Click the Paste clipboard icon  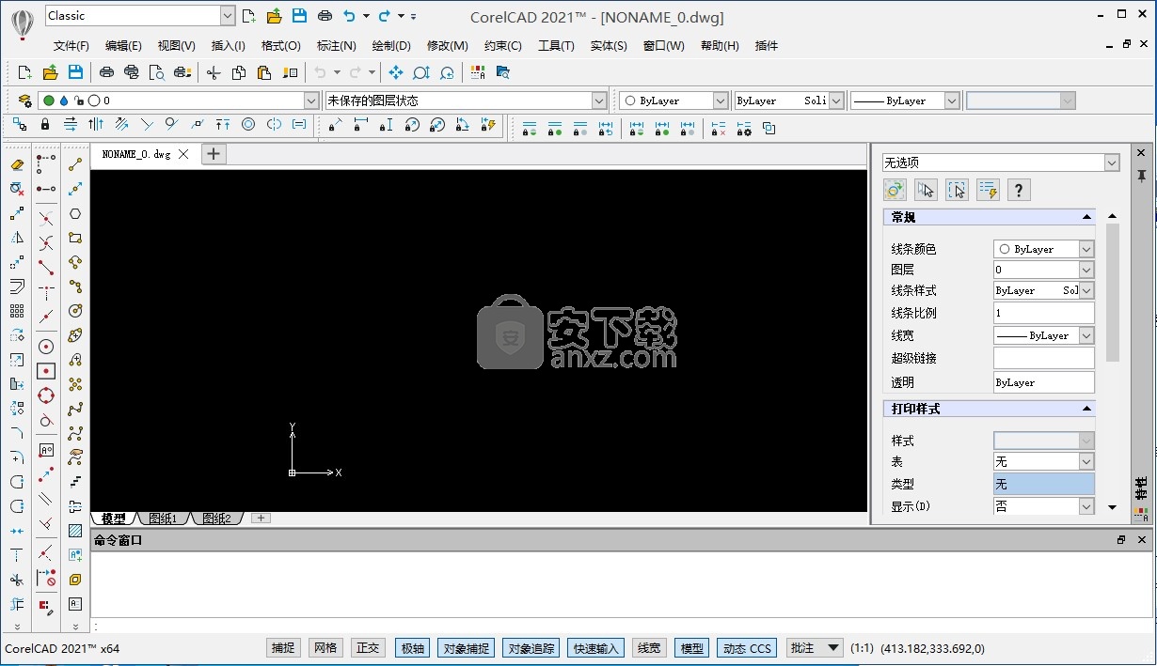(x=264, y=72)
